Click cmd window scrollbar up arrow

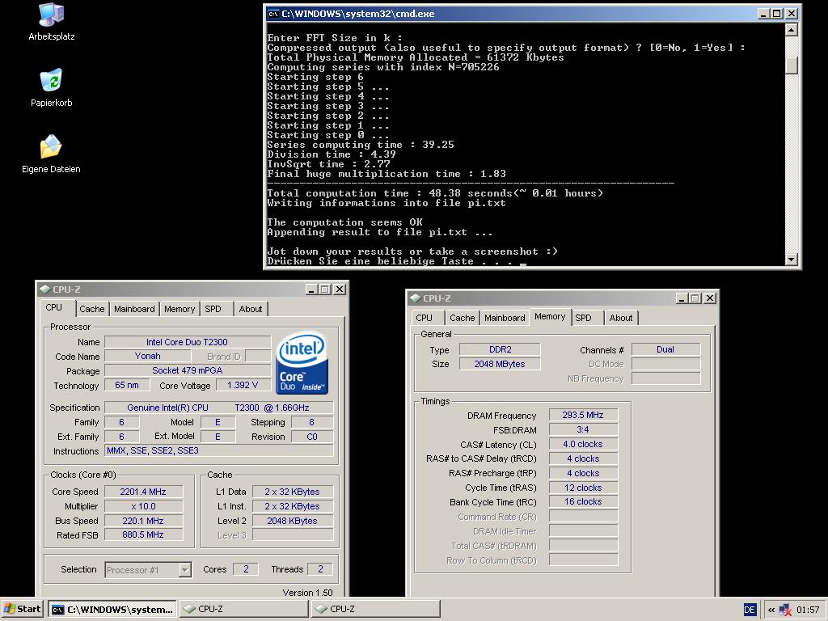click(x=791, y=30)
